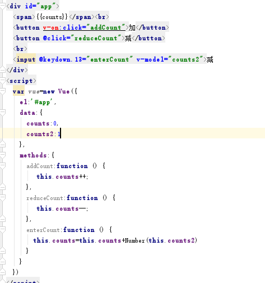This screenshot has width=265, height=283.
Task: Click the 加 button label text
Action: click(x=132, y=27)
